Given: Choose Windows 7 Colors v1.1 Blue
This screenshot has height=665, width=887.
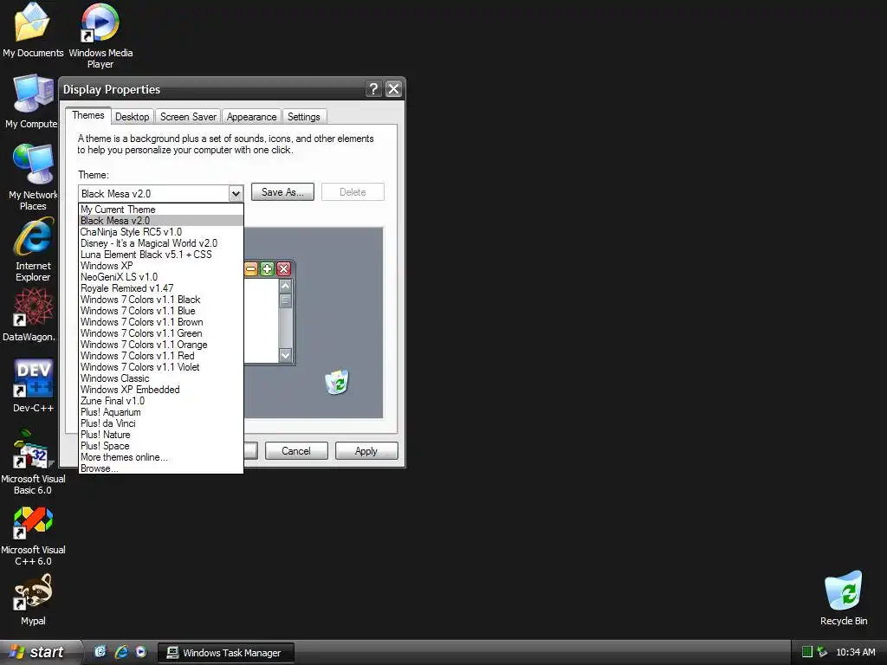Looking at the screenshot, I should click(x=160, y=311).
